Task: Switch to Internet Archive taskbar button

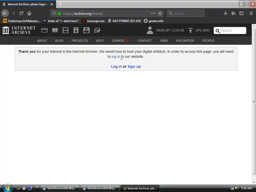Action: pyautogui.click(x=140, y=188)
